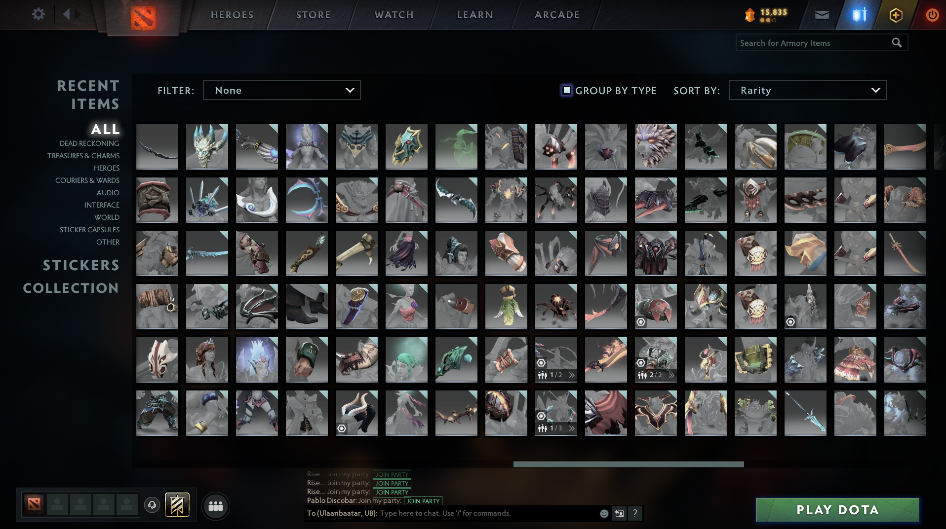Click the emoticon icon in the chat bar
946x529 pixels.
click(x=603, y=513)
